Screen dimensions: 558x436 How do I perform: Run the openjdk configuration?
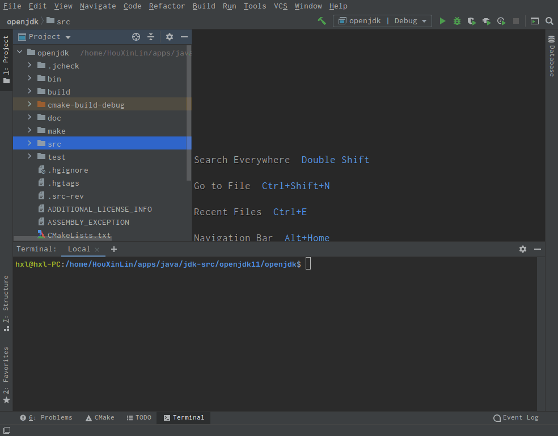click(442, 21)
